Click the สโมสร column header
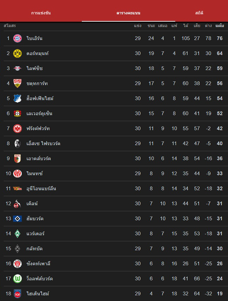 (x=10, y=26)
